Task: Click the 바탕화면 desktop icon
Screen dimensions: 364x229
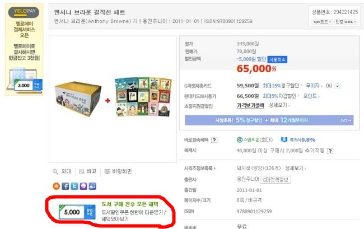Action: [x=108, y=171]
